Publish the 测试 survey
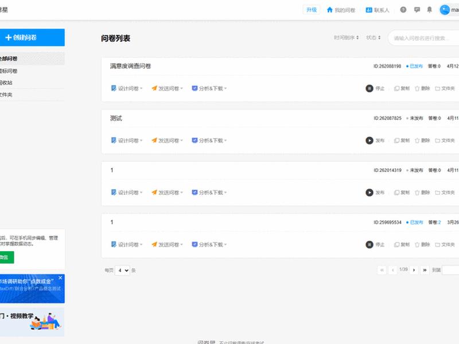Screen dimensions: 459x344 tap(375, 140)
